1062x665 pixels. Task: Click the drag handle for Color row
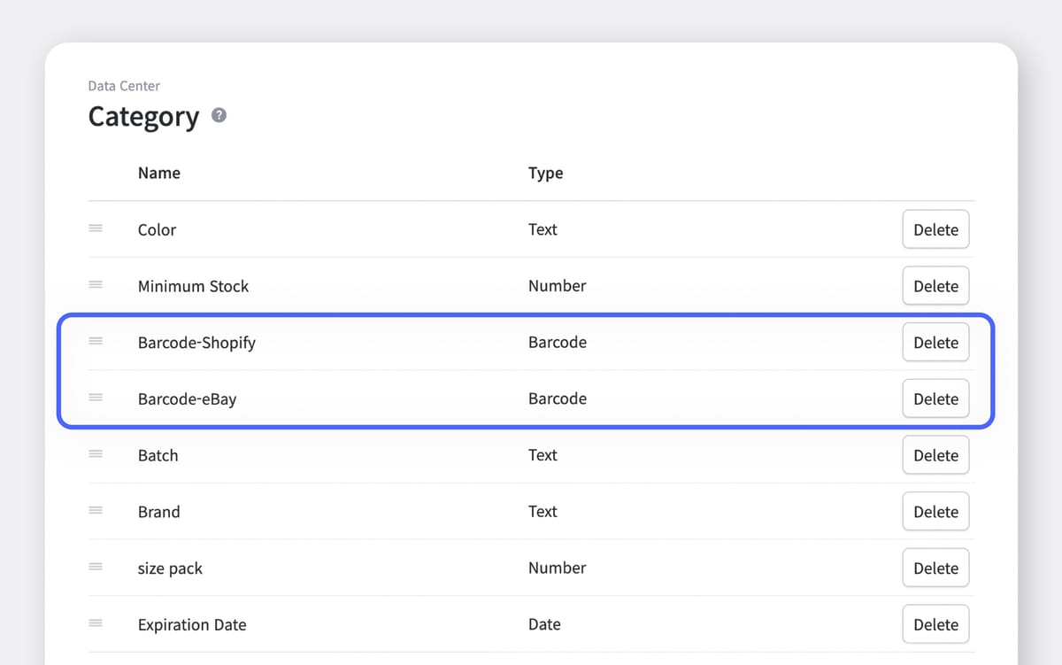tap(96, 228)
